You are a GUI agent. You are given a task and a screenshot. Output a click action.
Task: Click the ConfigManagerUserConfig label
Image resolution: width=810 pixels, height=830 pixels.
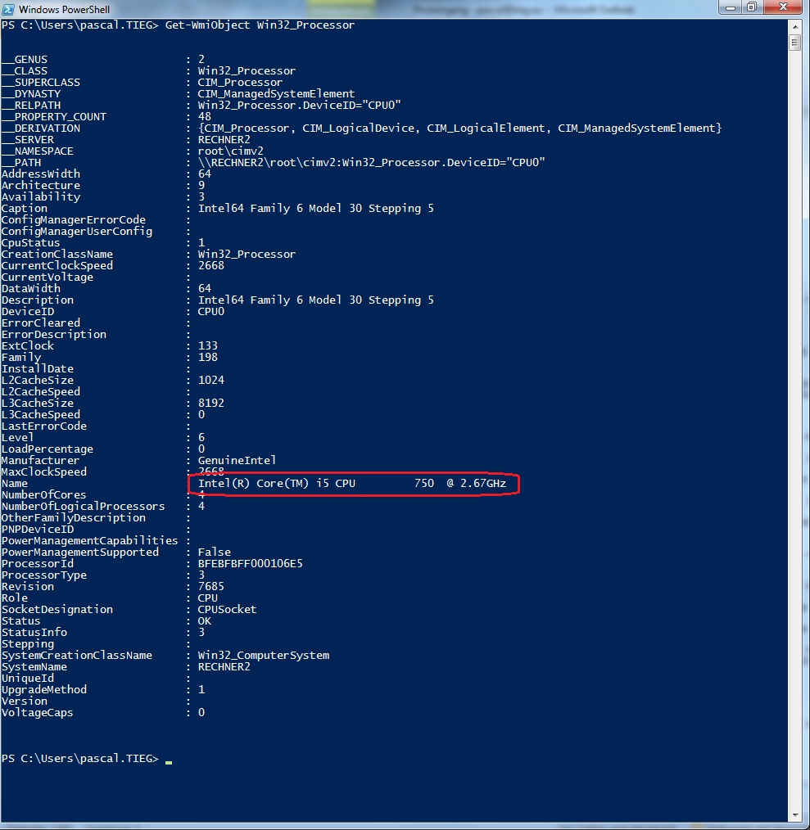tap(77, 232)
